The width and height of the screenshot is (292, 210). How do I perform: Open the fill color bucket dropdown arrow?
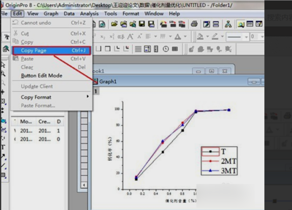[x=207, y=36]
